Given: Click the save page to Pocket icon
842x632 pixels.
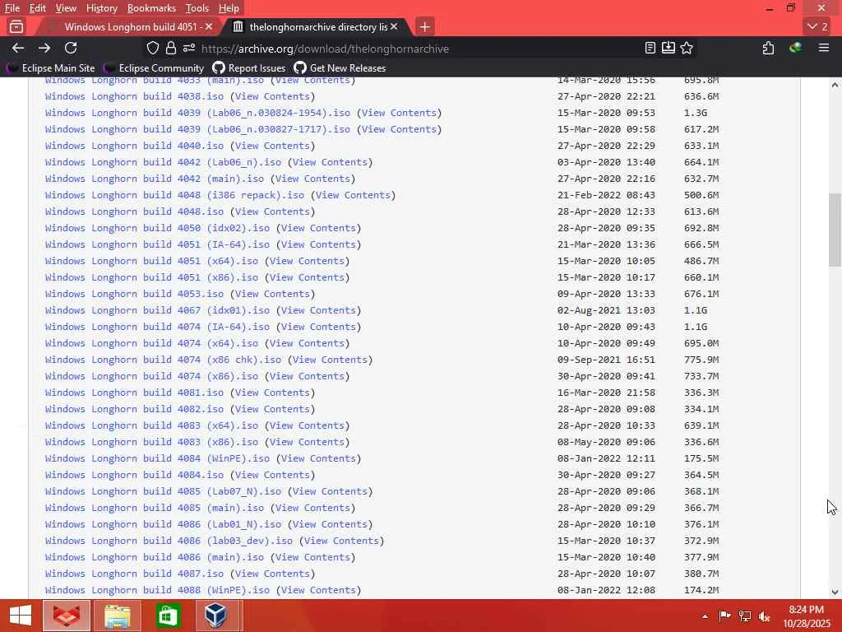Looking at the screenshot, I should point(668,49).
